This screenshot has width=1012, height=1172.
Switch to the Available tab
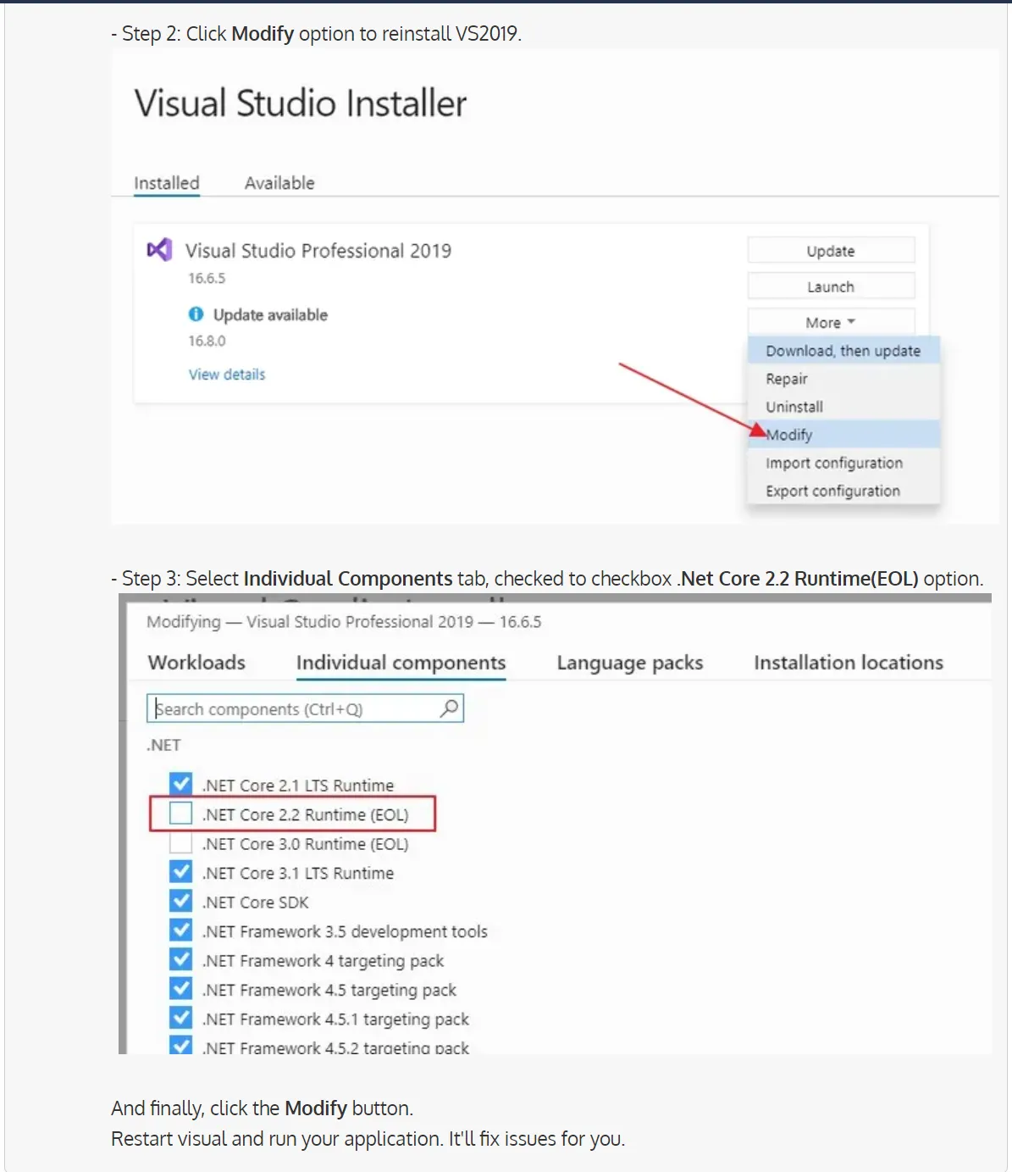(279, 183)
